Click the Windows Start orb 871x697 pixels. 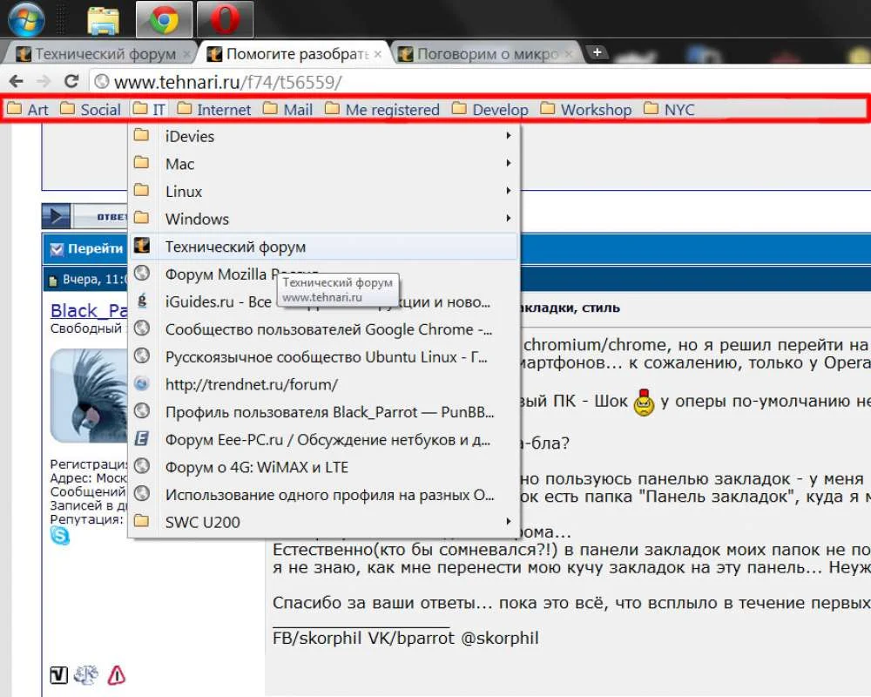click(x=26, y=19)
